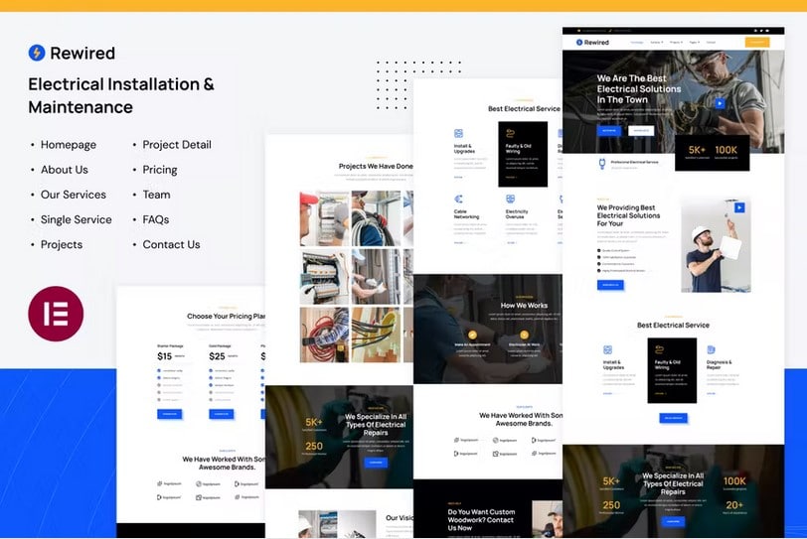Image resolution: width=807 pixels, height=539 pixels.
Task: Open Services dropdown in mockup nav
Action: [x=656, y=42]
